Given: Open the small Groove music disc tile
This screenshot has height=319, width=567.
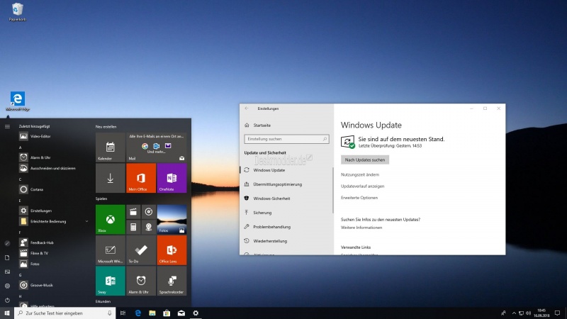Looking at the screenshot, I should pyautogui.click(x=149, y=212).
